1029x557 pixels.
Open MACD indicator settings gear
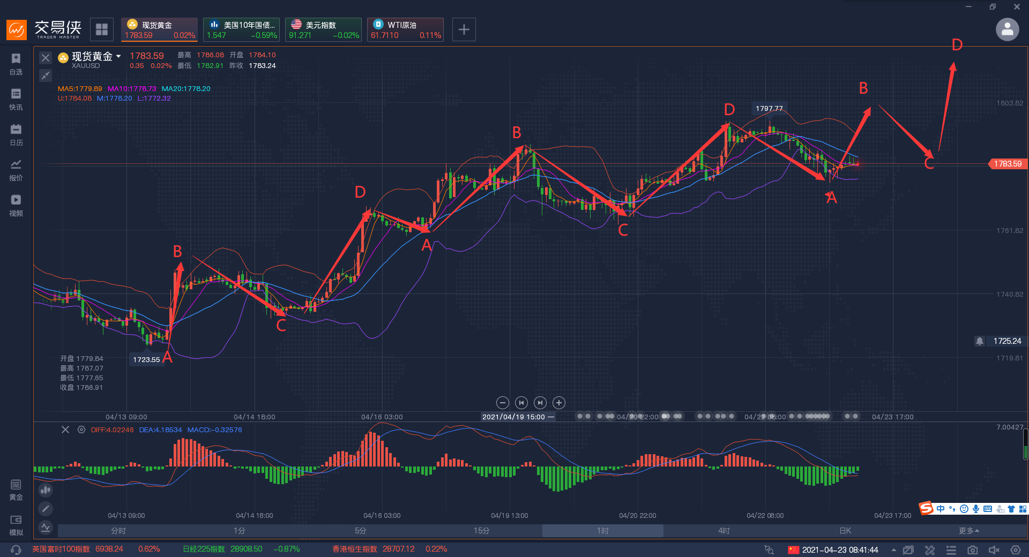81,430
